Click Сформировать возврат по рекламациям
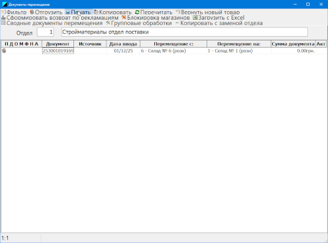 (60, 18)
